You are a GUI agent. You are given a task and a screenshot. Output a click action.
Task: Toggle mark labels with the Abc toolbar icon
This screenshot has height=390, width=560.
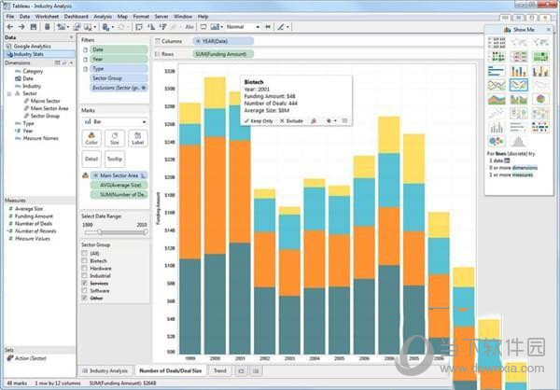coord(189,27)
